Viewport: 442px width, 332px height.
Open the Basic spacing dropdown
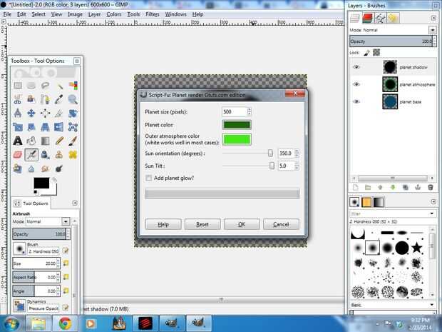point(431,305)
